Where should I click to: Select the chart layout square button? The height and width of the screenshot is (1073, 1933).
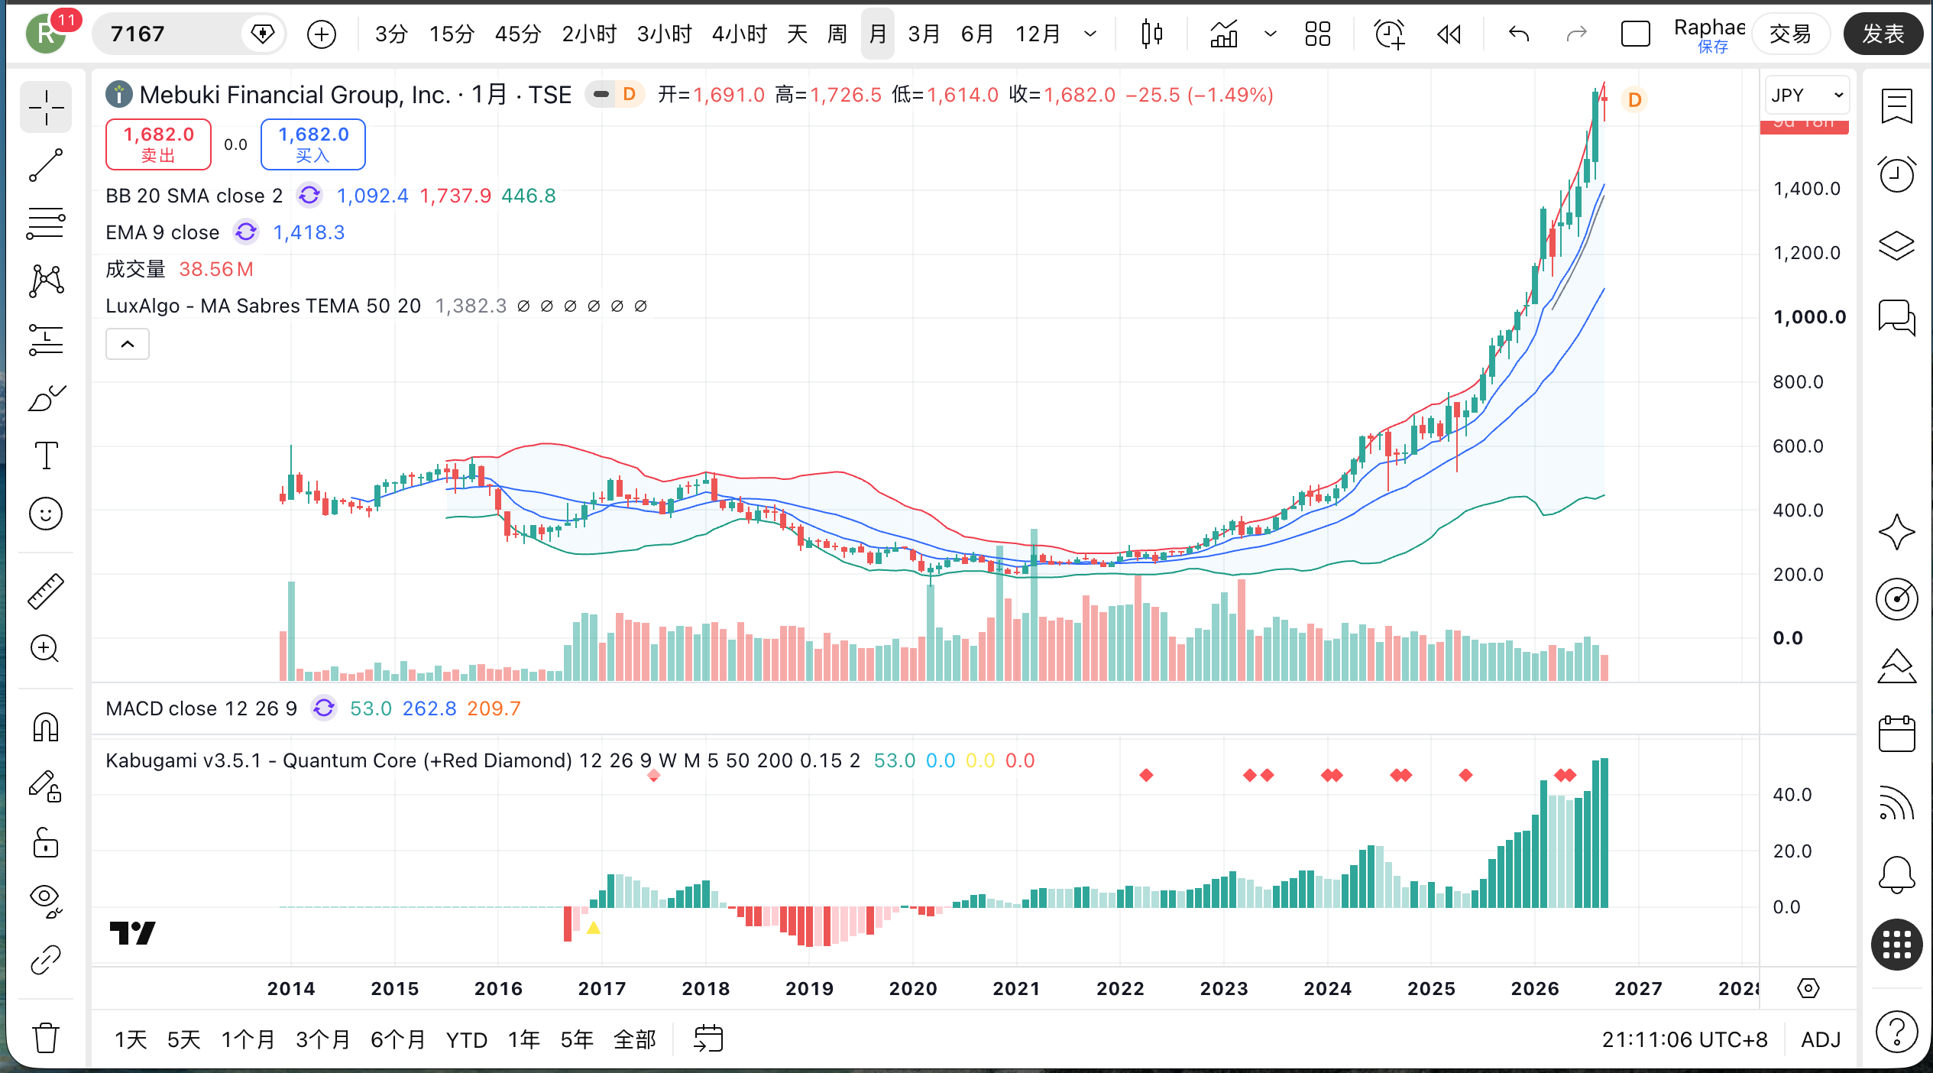point(1636,34)
